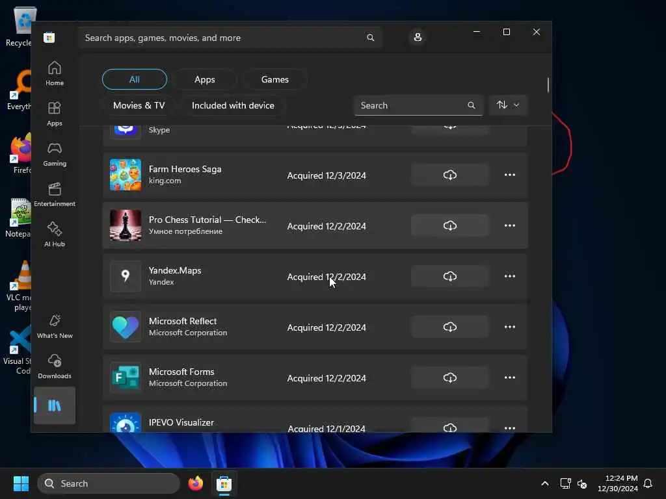This screenshot has width=666, height=499.
Task: Open Entertainment in the sidebar
Action: (55, 194)
